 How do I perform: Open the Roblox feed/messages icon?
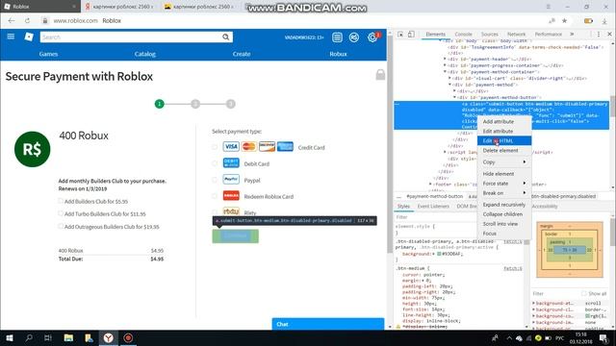coord(337,37)
